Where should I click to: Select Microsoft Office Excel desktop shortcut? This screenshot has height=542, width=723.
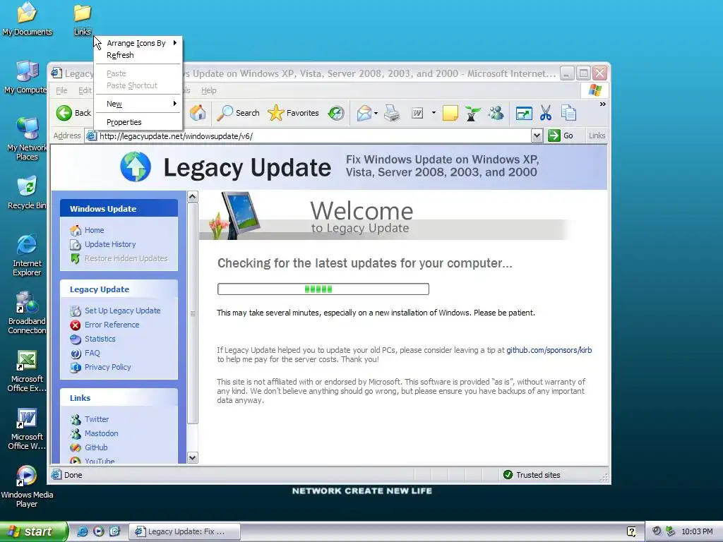click(x=27, y=371)
